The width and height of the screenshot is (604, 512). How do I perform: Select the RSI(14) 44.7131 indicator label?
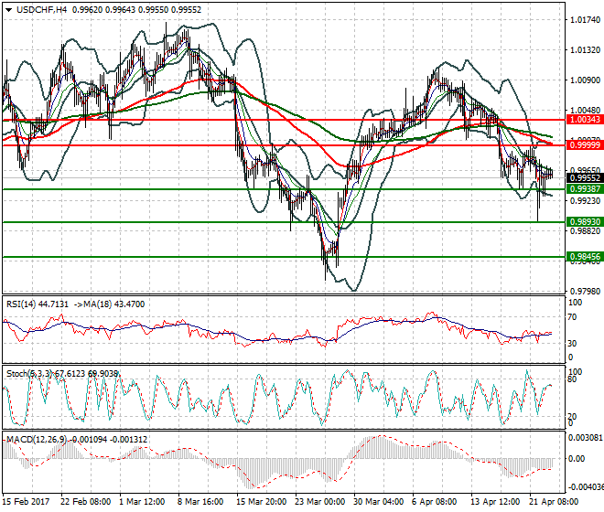pyautogui.click(x=38, y=304)
